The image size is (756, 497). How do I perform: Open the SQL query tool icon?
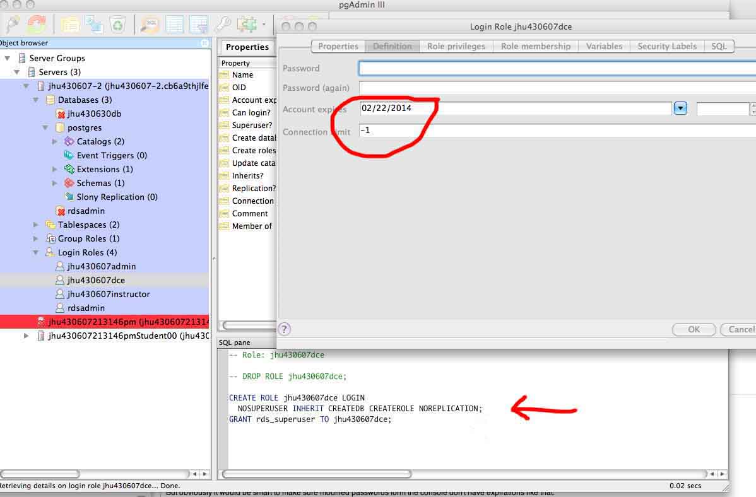[x=150, y=25]
